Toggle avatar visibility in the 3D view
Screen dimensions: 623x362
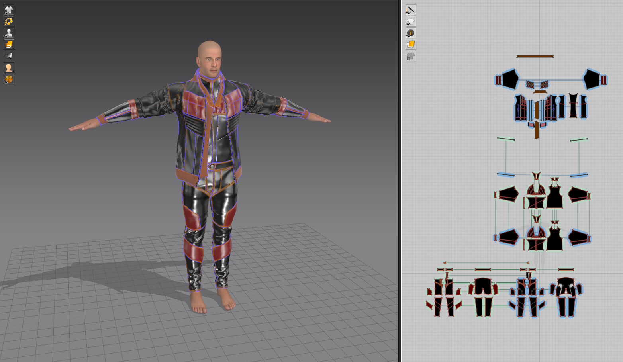coord(9,33)
